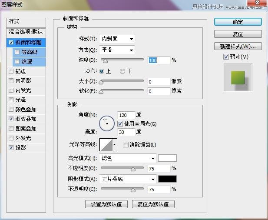Tick the 描边 checkbox

click(11, 71)
